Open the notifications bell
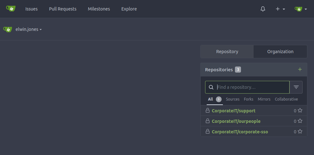The image size is (314, 155). [263, 9]
